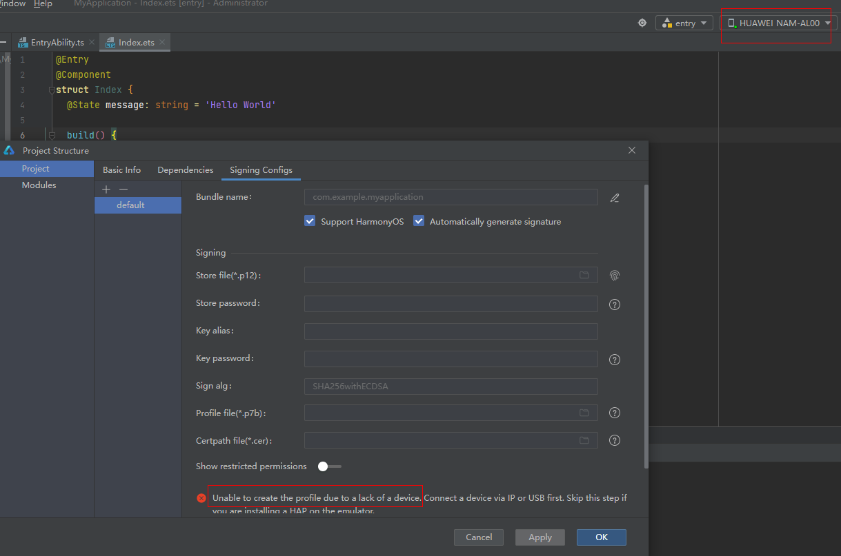Open the HUAWEI NAM-AL00 device dropdown
Screen dimensions: 841x556
tap(778, 23)
